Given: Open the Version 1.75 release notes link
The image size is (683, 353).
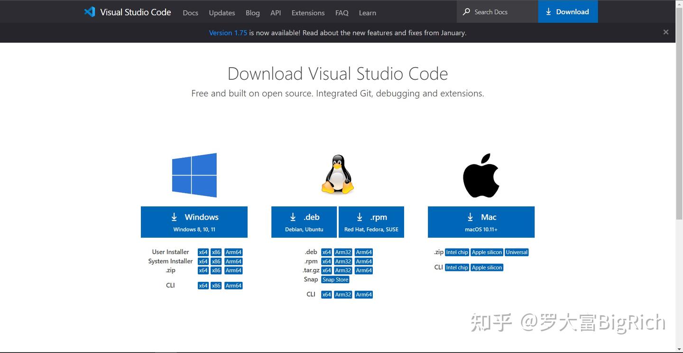Looking at the screenshot, I should coord(228,32).
